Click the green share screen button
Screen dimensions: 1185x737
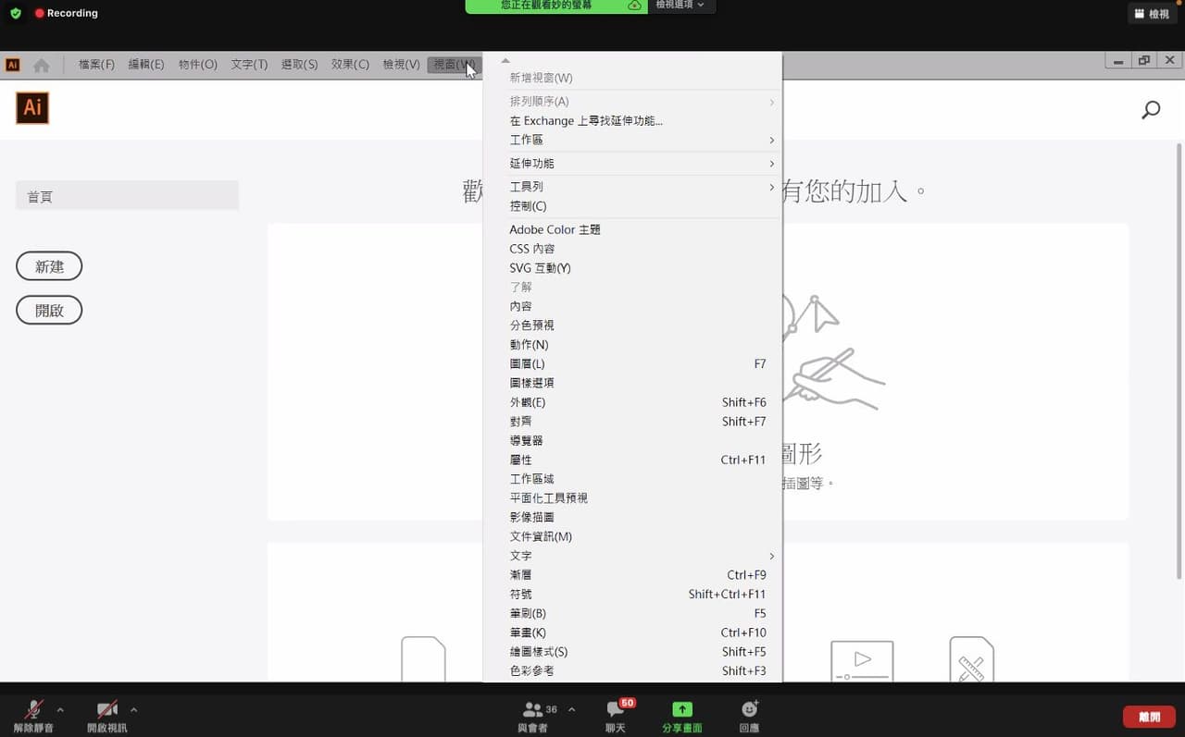click(x=682, y=717)
